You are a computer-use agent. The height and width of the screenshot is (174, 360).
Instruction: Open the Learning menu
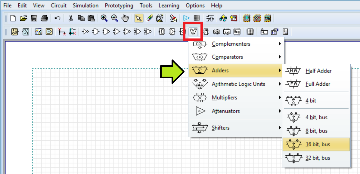pyautogui.click(x=169, y=5)
